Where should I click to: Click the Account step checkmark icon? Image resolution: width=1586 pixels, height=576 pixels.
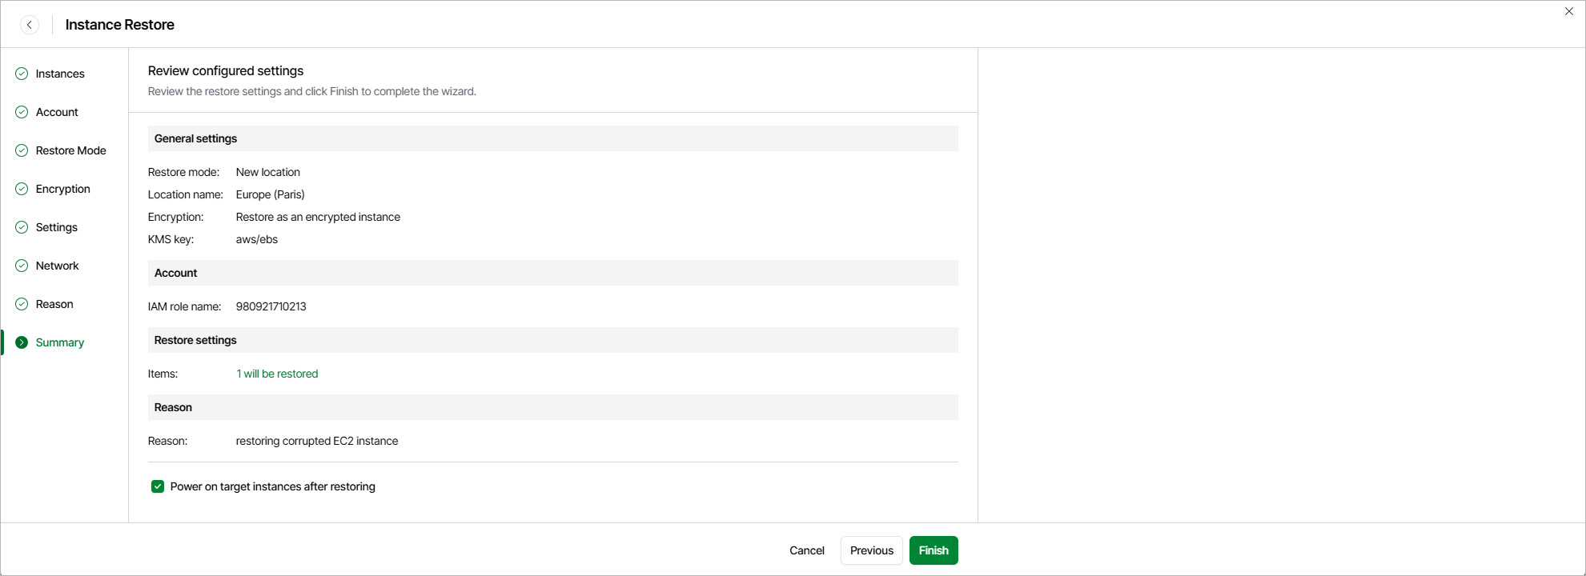click(x=22, y=112)
